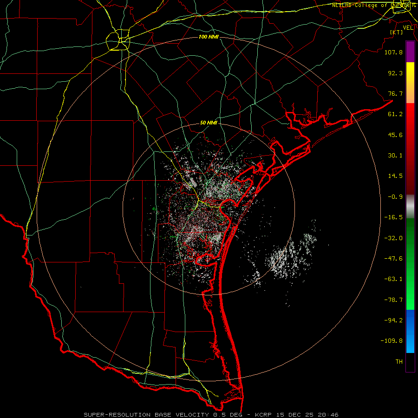Click the 50 NMI range ring label

(x=209, y=123)
